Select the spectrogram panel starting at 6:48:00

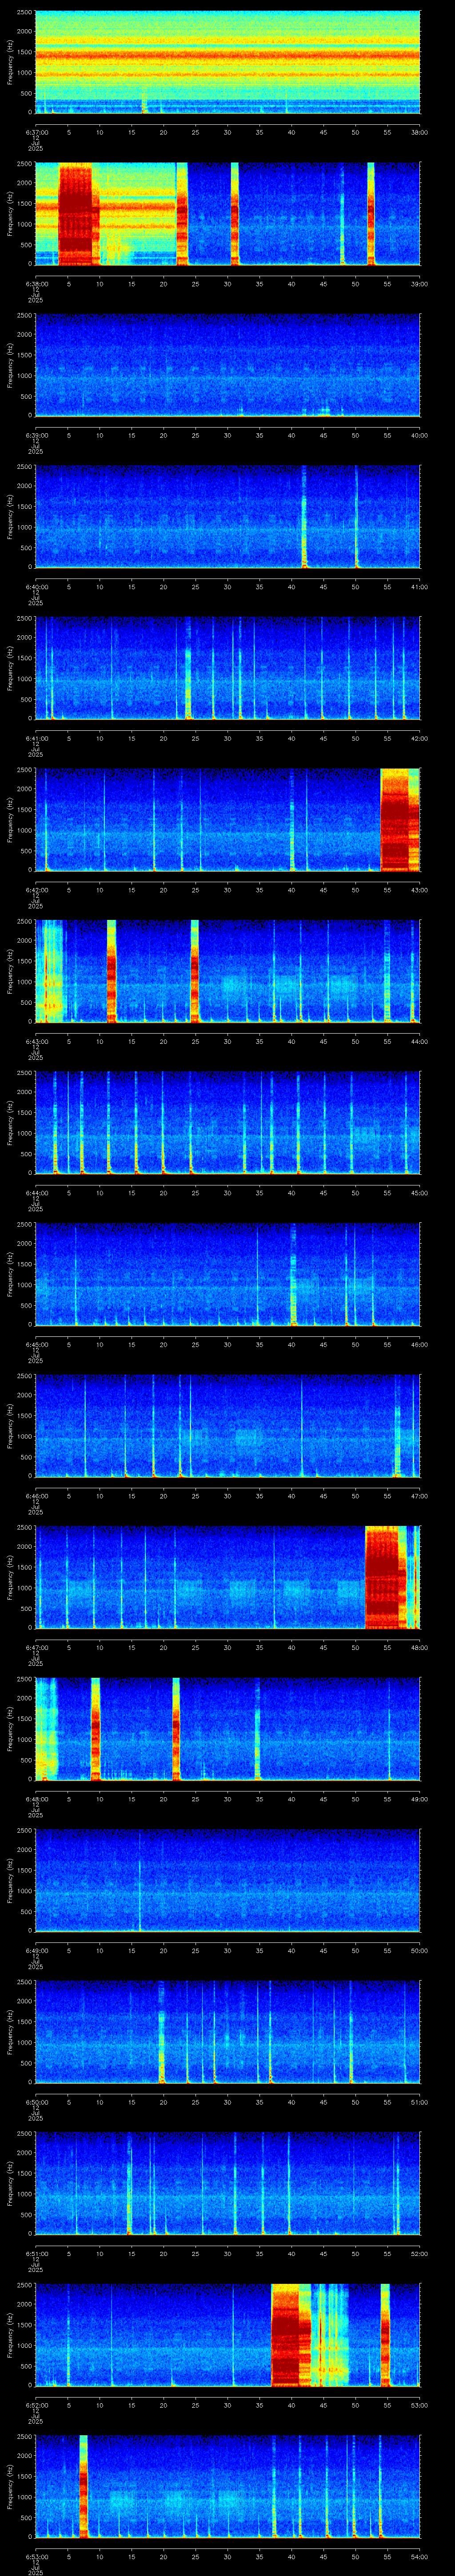(x=228, y=1729)
